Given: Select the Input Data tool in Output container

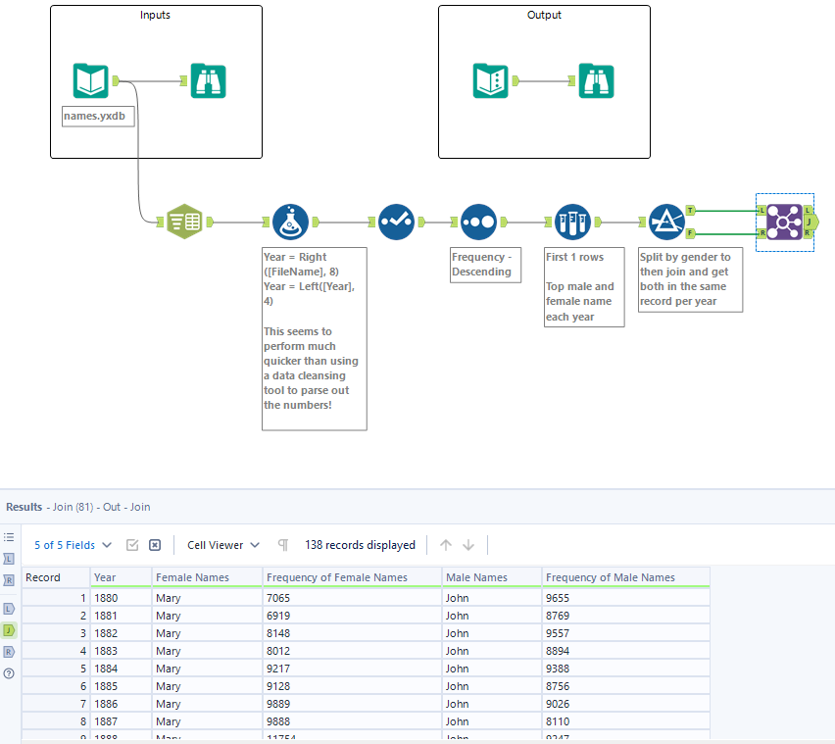Looking at the screenshot, I should pos(490,81).
